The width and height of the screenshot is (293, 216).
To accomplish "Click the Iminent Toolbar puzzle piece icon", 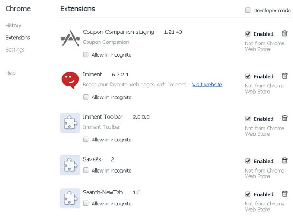I will (70, 123).
